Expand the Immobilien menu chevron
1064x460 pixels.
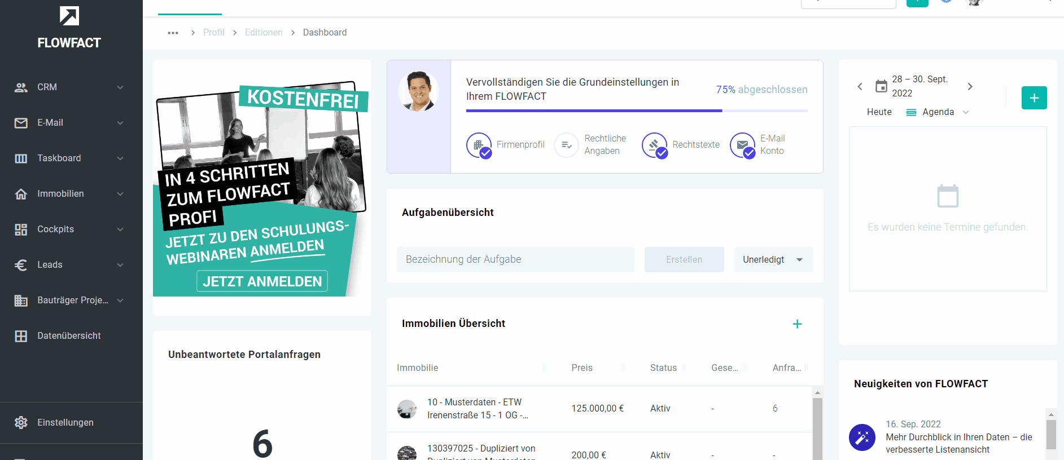[x=120, y=194]
